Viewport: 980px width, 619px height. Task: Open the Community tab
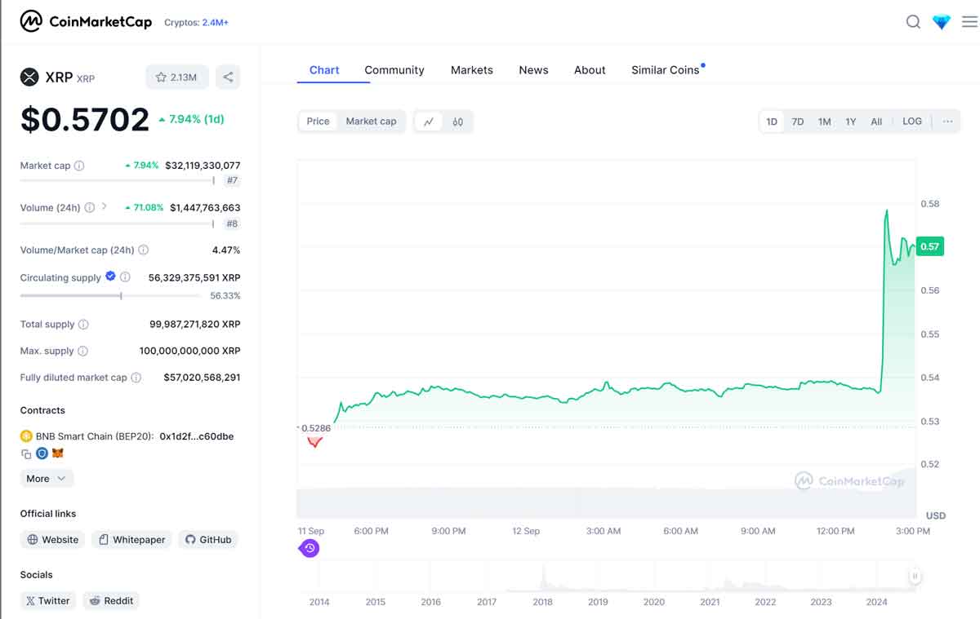[394, 70]
